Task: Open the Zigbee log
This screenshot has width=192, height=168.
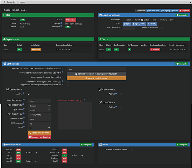Action: point(127,24)
